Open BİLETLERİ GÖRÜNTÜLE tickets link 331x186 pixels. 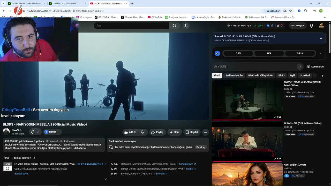click(92, 164)
